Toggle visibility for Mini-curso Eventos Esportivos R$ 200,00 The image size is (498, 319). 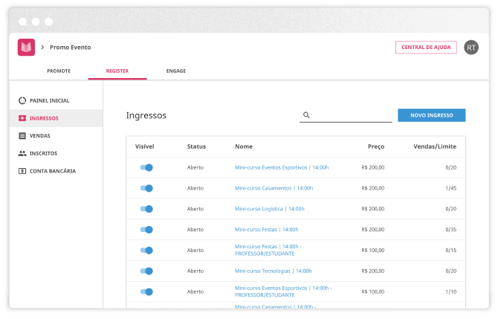146,167
